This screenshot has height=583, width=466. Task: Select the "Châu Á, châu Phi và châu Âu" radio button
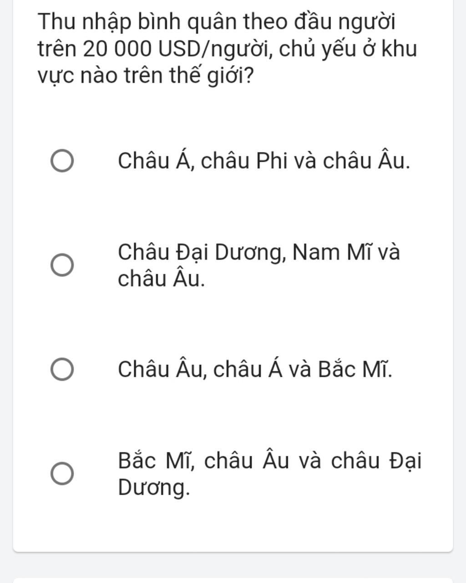(62, 161)
